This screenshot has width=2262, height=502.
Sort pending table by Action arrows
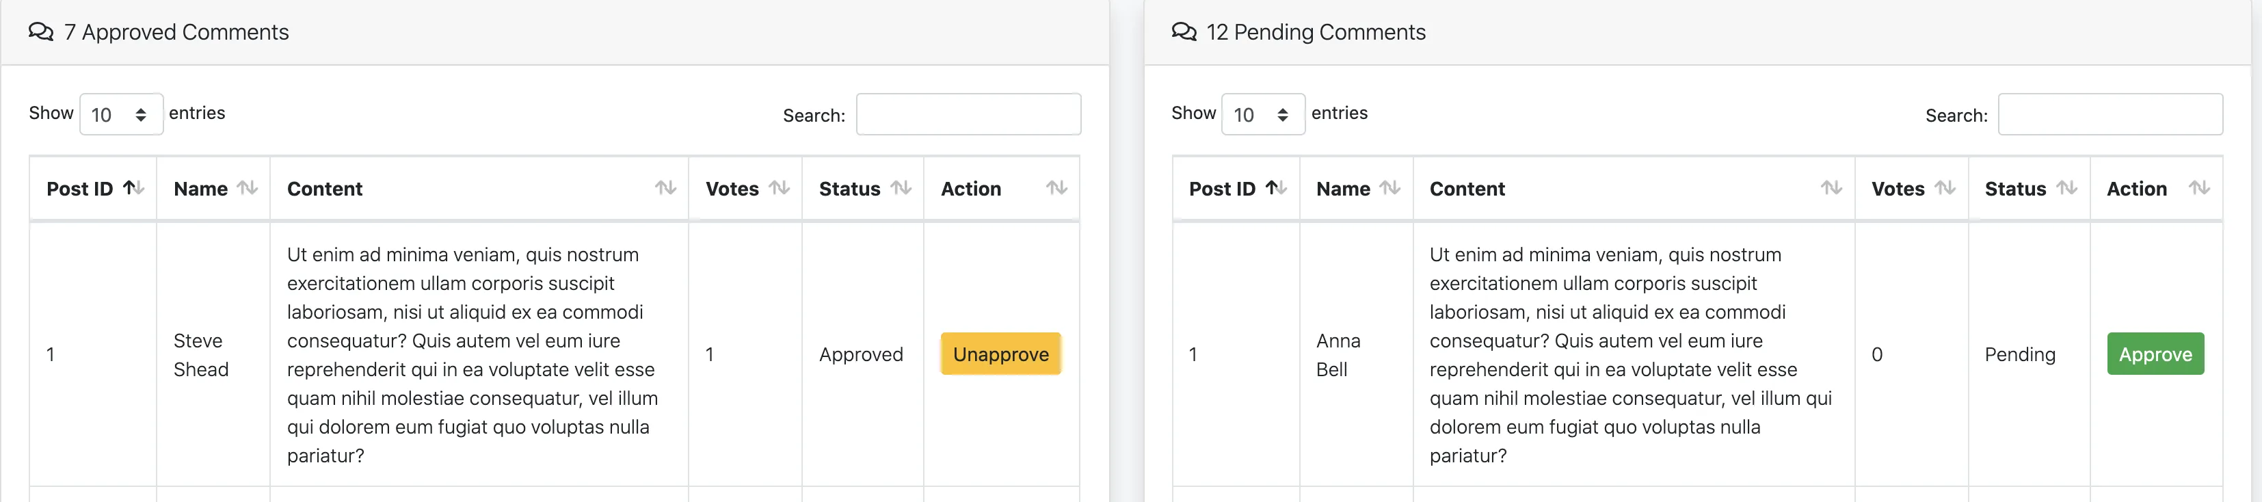point(2198,188)
